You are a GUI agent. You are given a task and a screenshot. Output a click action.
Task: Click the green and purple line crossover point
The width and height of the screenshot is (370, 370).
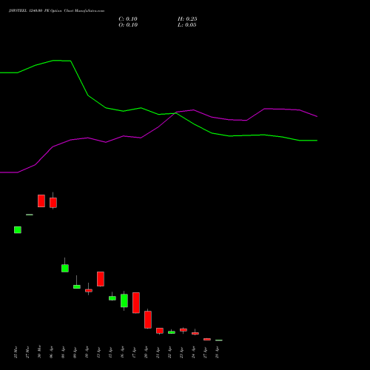coord(175,113)
